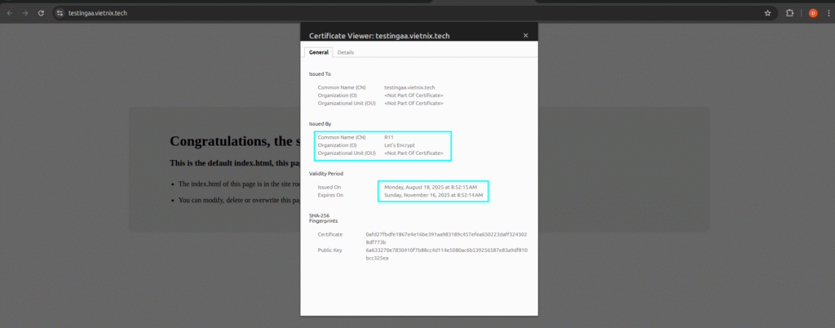Screen dimensions: 835x328
Task: Select the Certificate SHA-256 fingerprint value
Action: pos(446,238)
